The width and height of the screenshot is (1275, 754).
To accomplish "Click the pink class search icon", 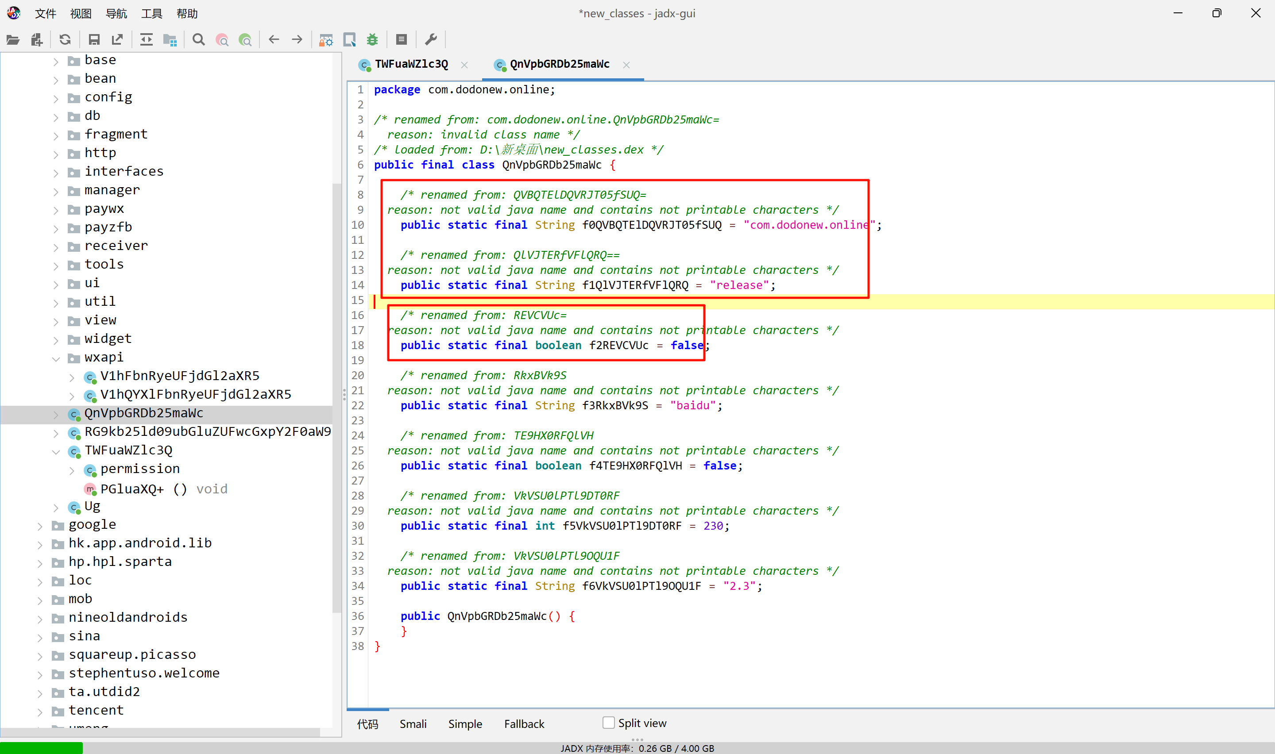I will click(x=222, y=40).
